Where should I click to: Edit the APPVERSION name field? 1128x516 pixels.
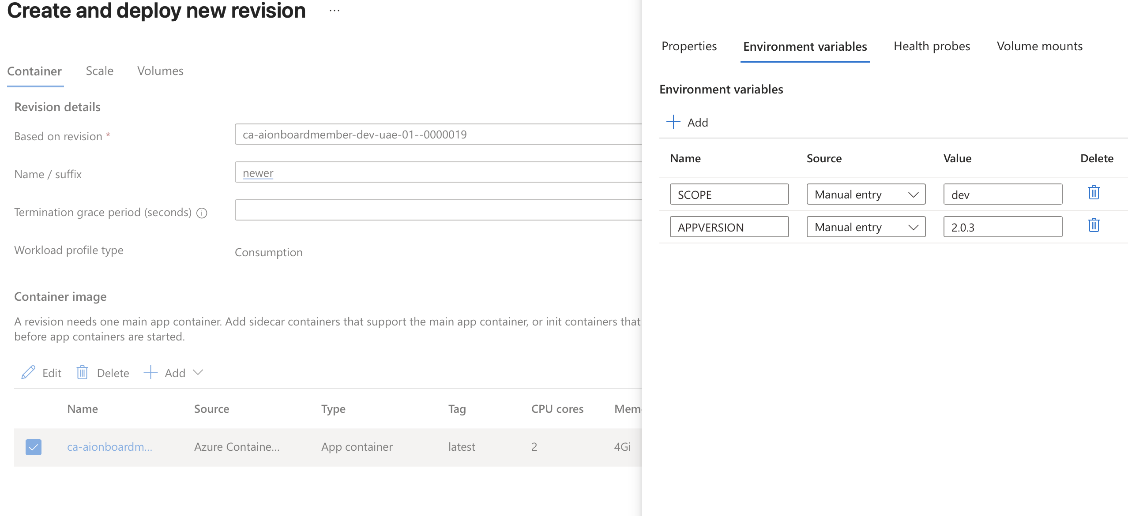tap(729, 227)
